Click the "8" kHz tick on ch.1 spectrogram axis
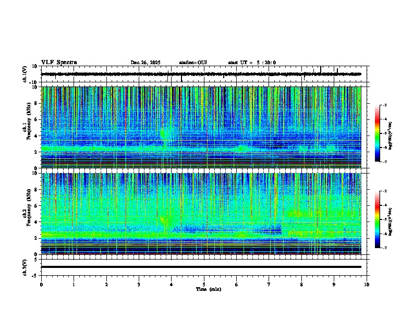Screen dimensions: 413x319 pos(37,103)
